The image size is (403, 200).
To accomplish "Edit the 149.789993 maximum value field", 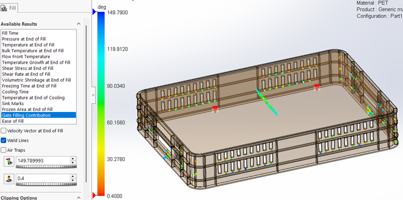I will (x=42, y=161).
